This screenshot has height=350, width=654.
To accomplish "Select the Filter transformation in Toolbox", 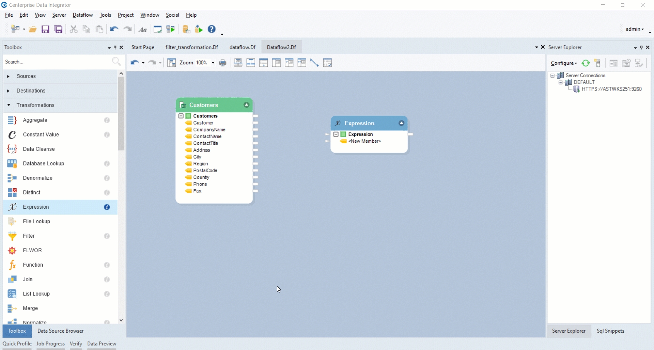I will (29, 236).
